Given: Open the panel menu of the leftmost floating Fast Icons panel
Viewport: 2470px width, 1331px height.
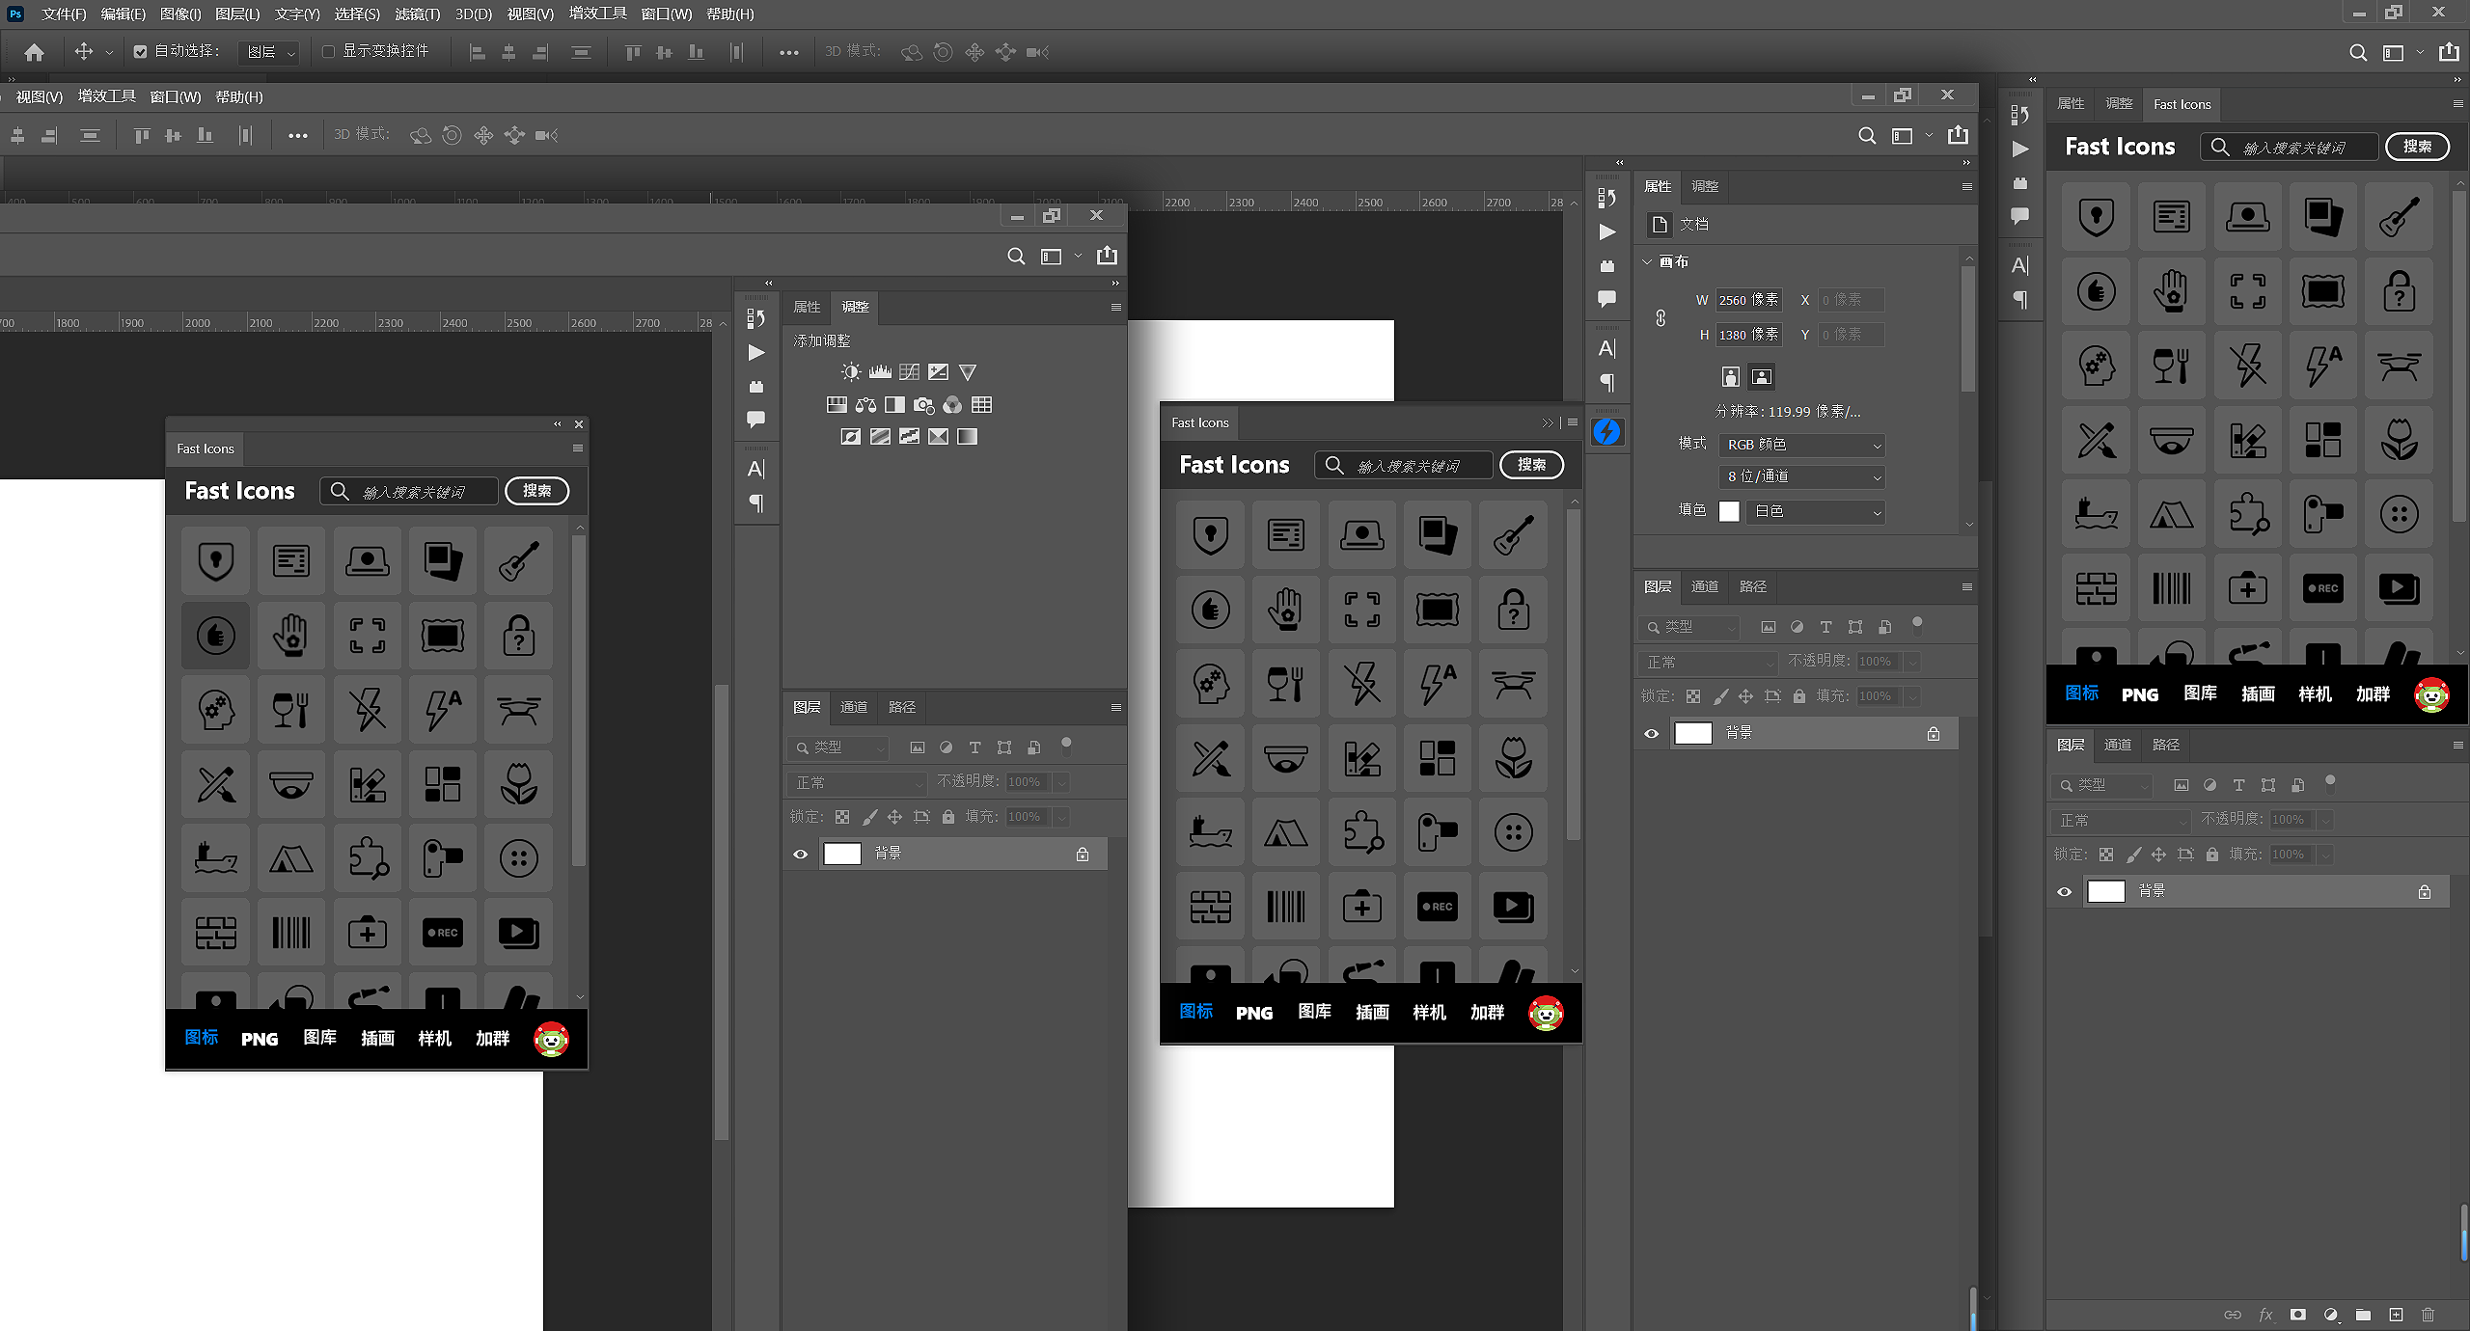Looking at the screenshot, I should (x=577, y=448).
